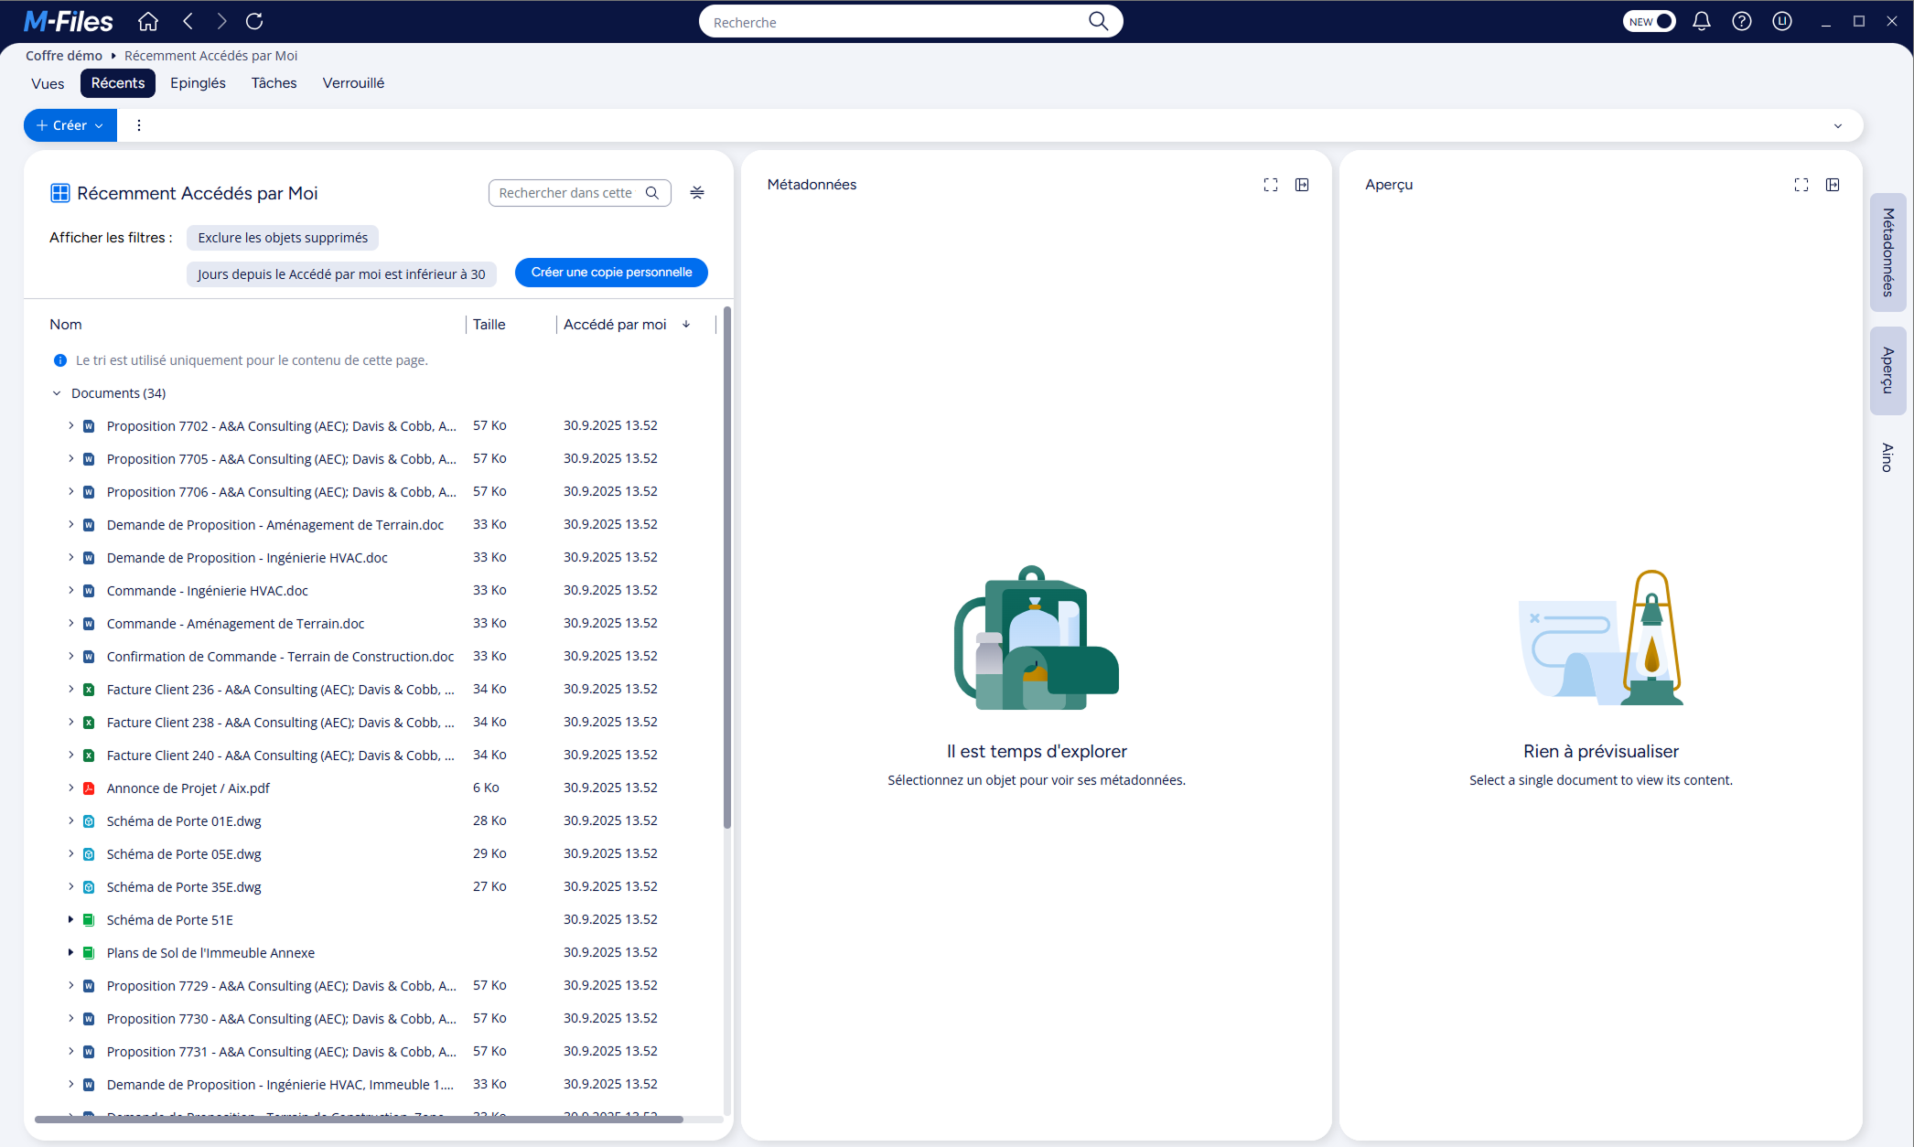Open the Tâches tab
The width and height of the screenshot is (1914, 1147).
(274, 83)
